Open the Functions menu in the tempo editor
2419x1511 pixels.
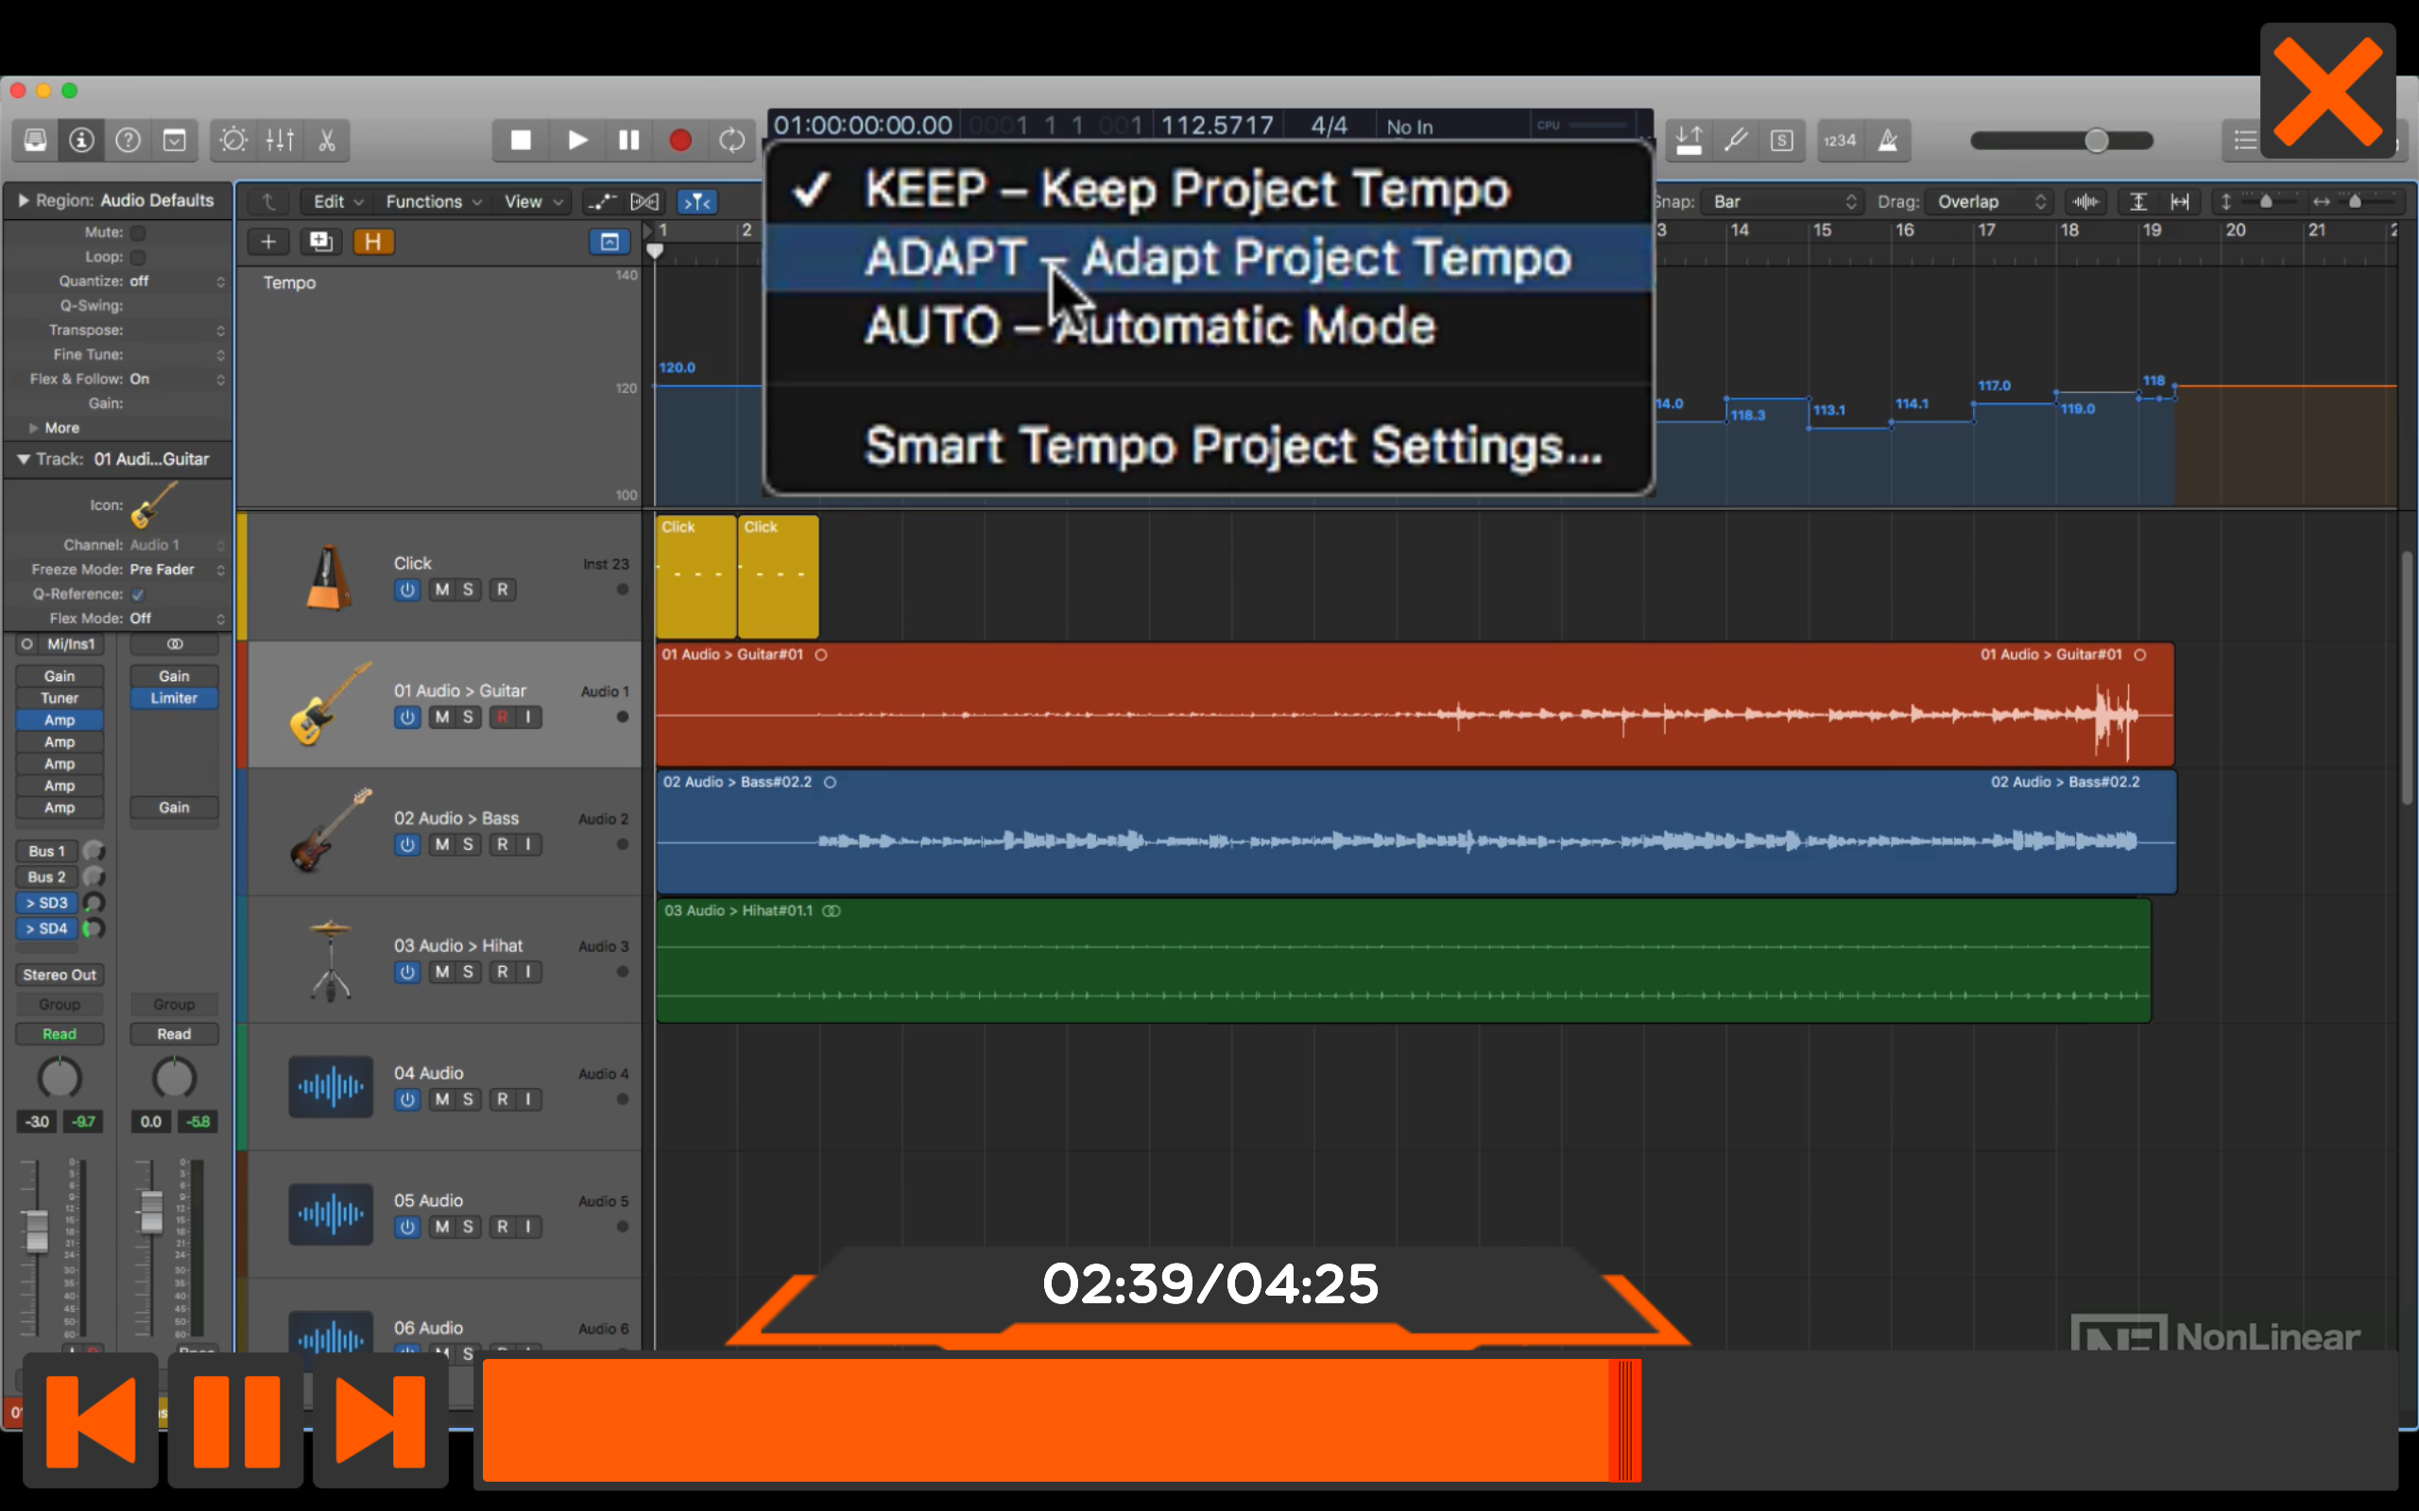click(425, 201)
